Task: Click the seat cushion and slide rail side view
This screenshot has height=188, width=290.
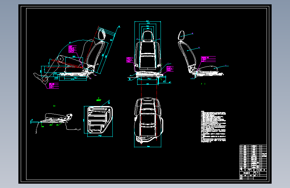Action: [55, 123]
